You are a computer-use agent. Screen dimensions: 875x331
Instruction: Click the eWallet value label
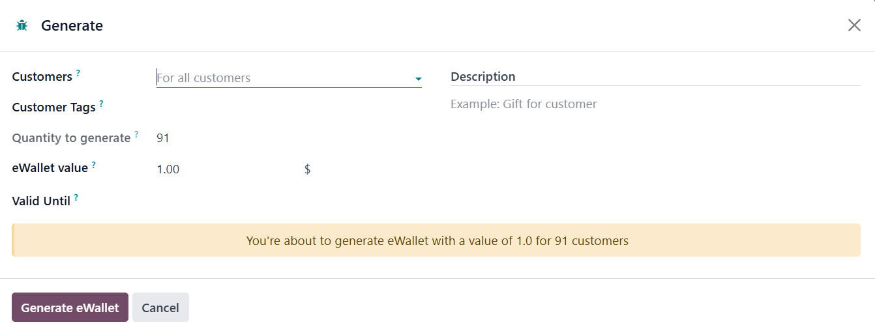[x=50, y=168]
